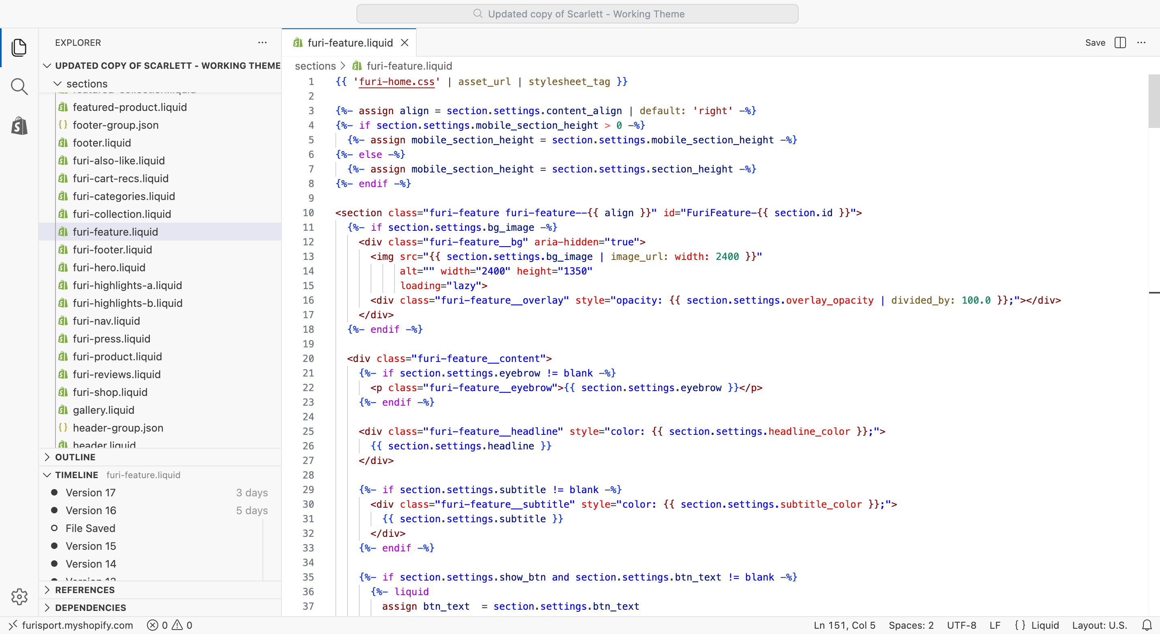Image resolution: width=1160 pixels, height=634 pixels.
Task: Select Version 16 in timeline
Action: 160,510
